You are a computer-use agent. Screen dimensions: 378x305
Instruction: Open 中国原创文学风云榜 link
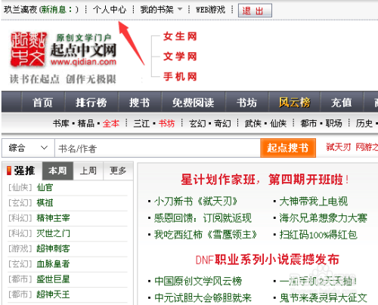(x=198, y=281)
